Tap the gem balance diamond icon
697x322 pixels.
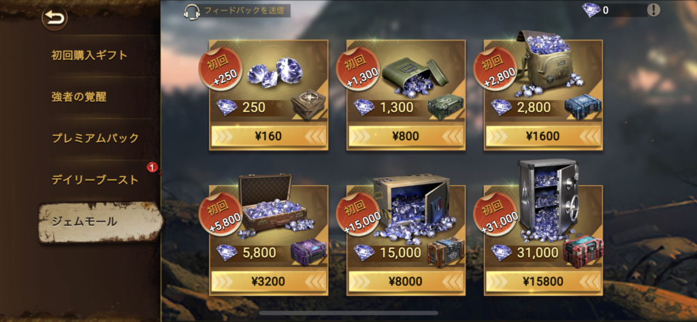[591, 10]
